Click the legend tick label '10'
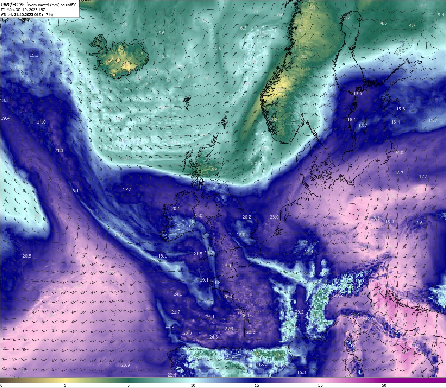 pos(193,385)
